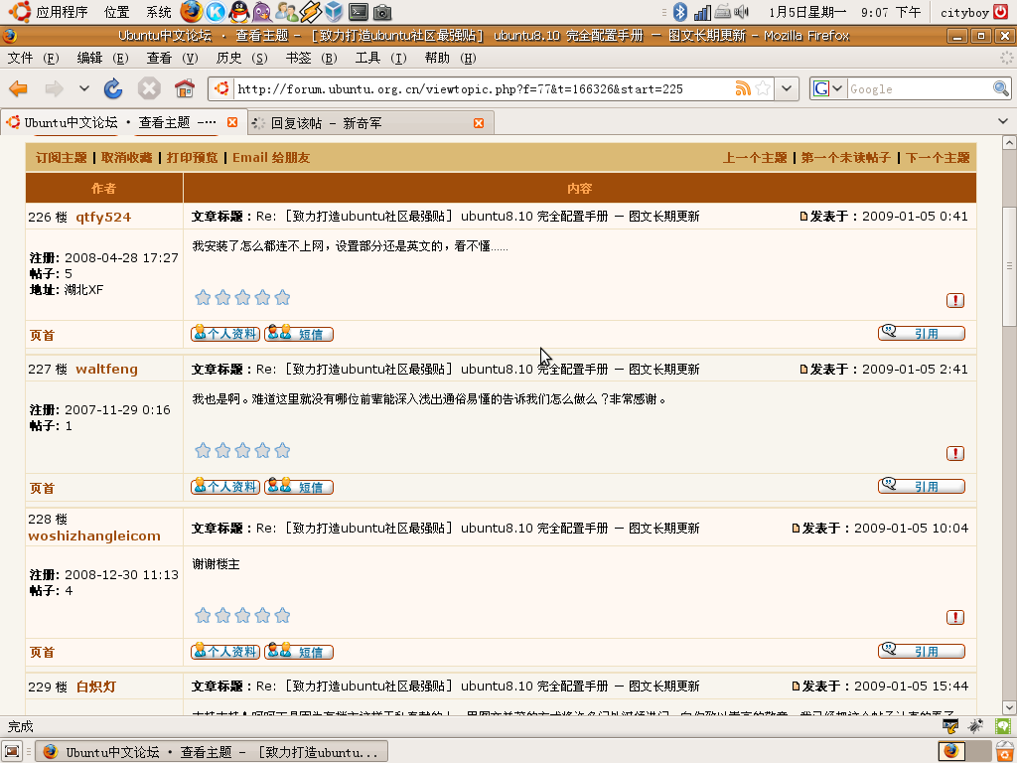Click the 取消收藏 link

point(126,158)
